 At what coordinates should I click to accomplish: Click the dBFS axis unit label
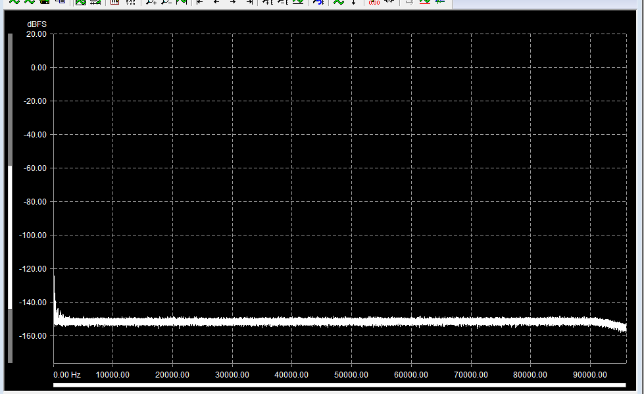click(x=37, y=24)
